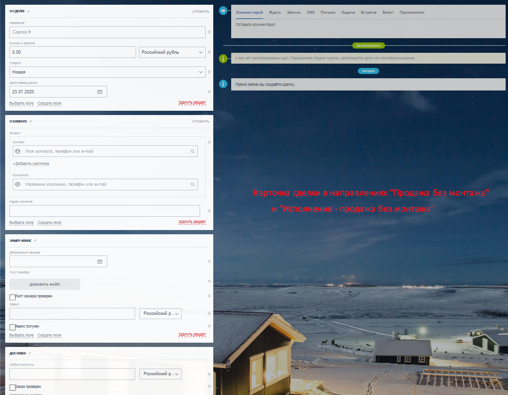
Task: Tick Аванс получен checkbox
Action: tap(12, 327)
